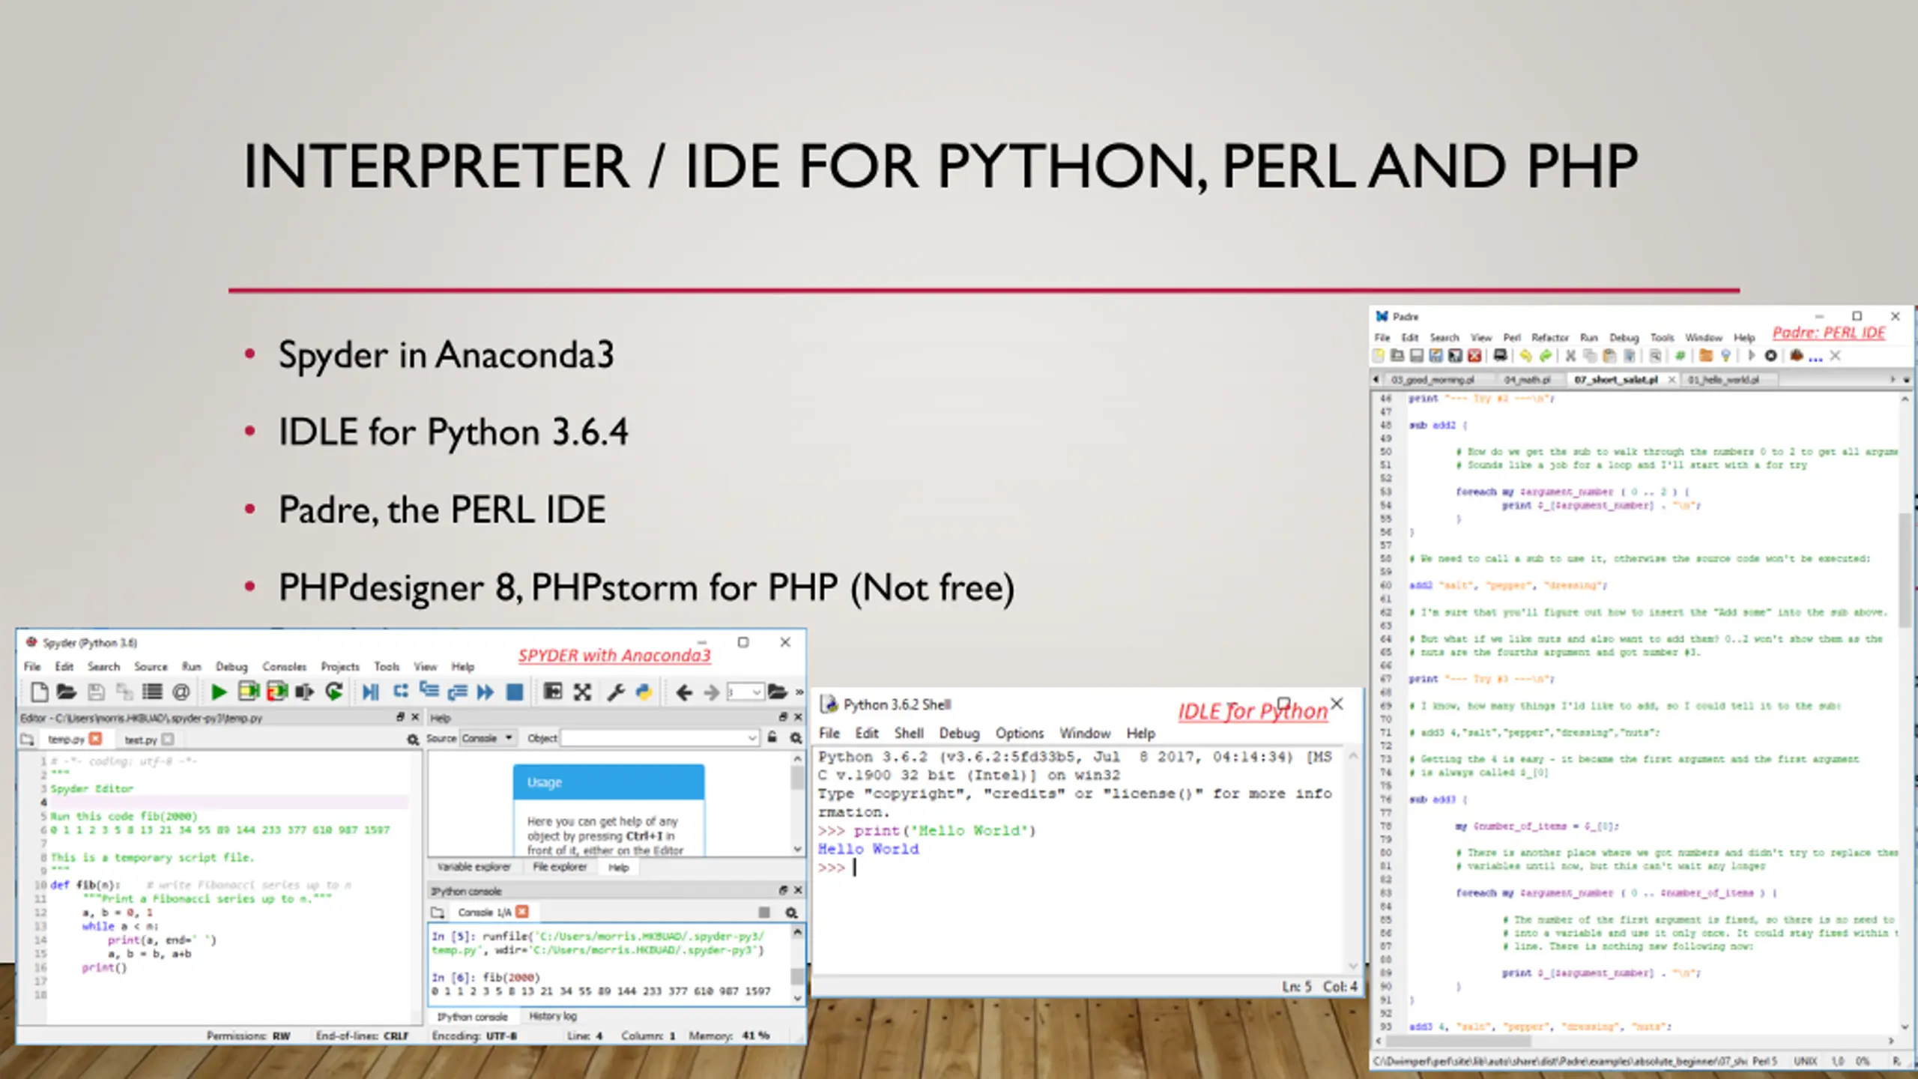The image size is (1918, 1079).
Task: Click Run script play icon in Padre toolbar
Action: coord(1751,356)
